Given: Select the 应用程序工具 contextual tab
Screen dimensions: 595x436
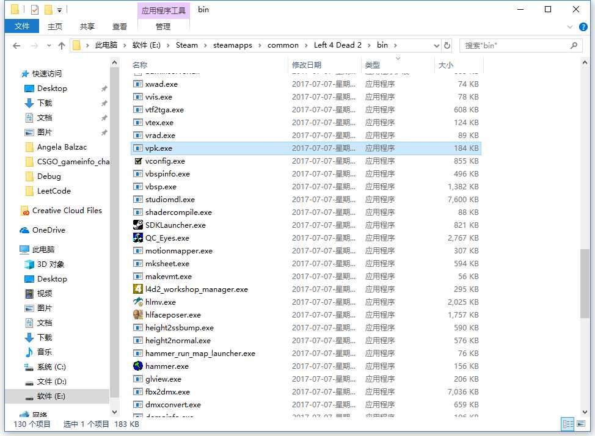Looking at the screenshot, I should 164,10.
